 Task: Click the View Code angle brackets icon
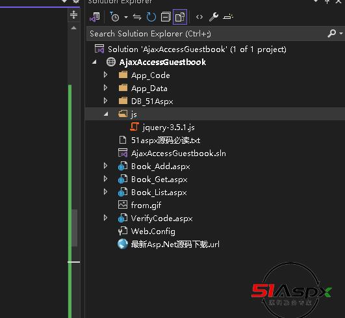point(199,17)
